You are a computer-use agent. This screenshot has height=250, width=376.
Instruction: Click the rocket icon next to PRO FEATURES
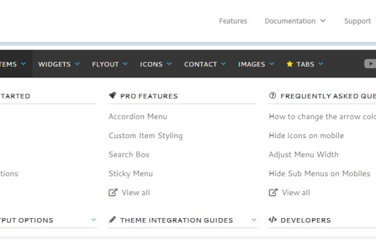tap(112, 96)
